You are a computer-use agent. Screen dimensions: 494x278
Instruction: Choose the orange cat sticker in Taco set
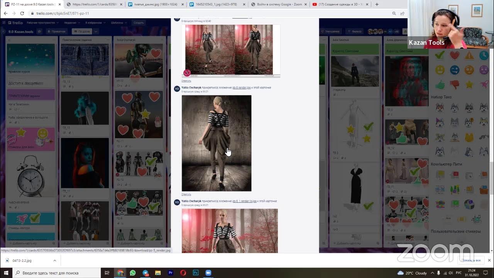(x=469, y=137)
